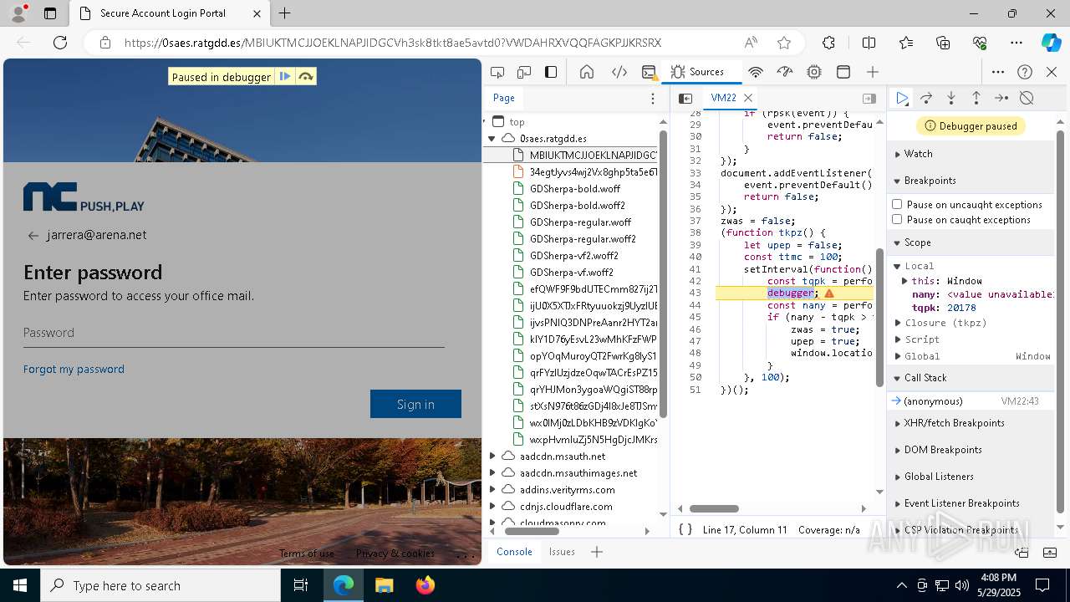The width and height of the screenshot is (1070, 602).
Task: Expand aadcdn.msauth.net domain in tree
Action: tap(493, 457)
